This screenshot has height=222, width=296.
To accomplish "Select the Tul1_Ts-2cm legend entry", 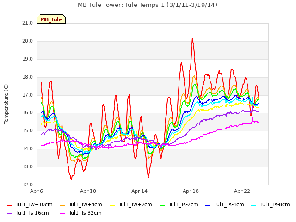I will 179,204.
